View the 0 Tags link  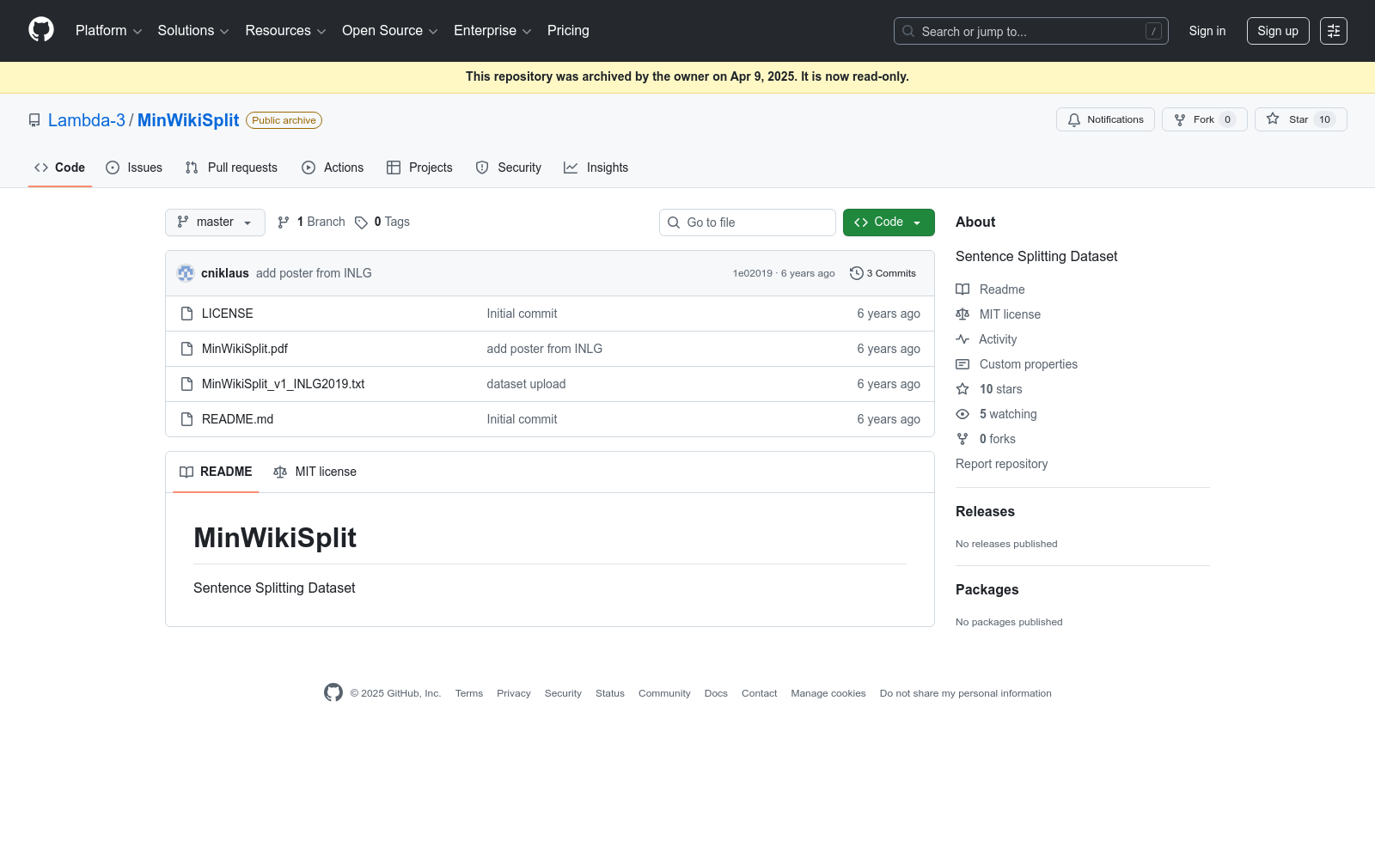click(382, 222)
